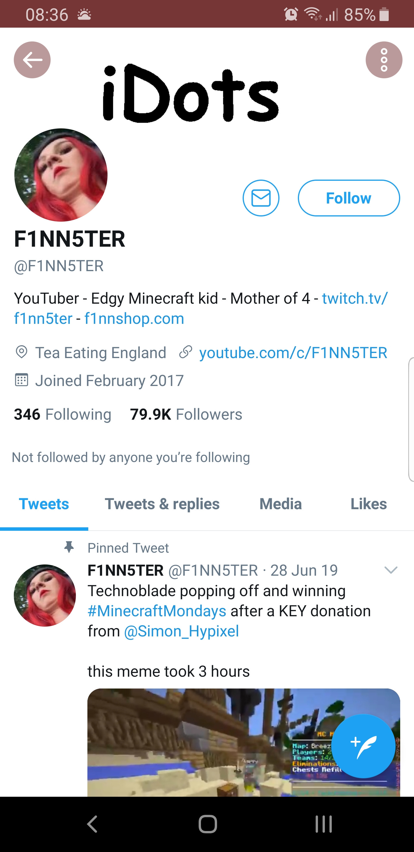View the 79.9K Followers list
The height and width of the screenshot is (852, 414).
pos(186,414)
